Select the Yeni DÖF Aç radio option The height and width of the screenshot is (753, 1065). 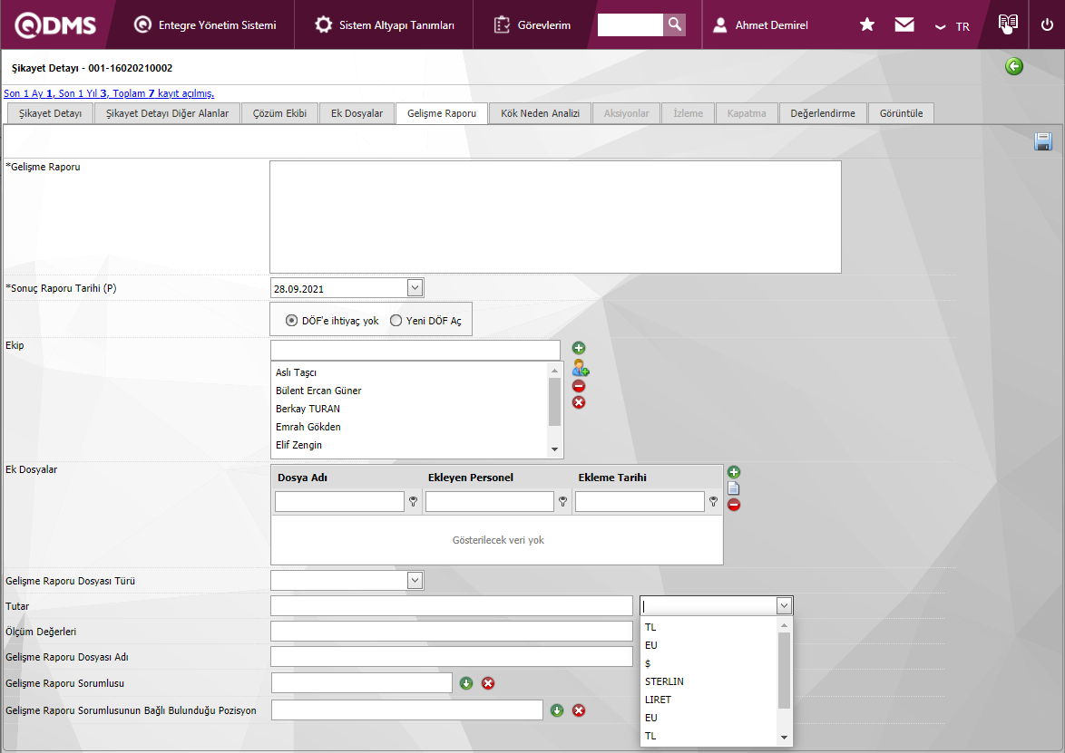[396, 321]
